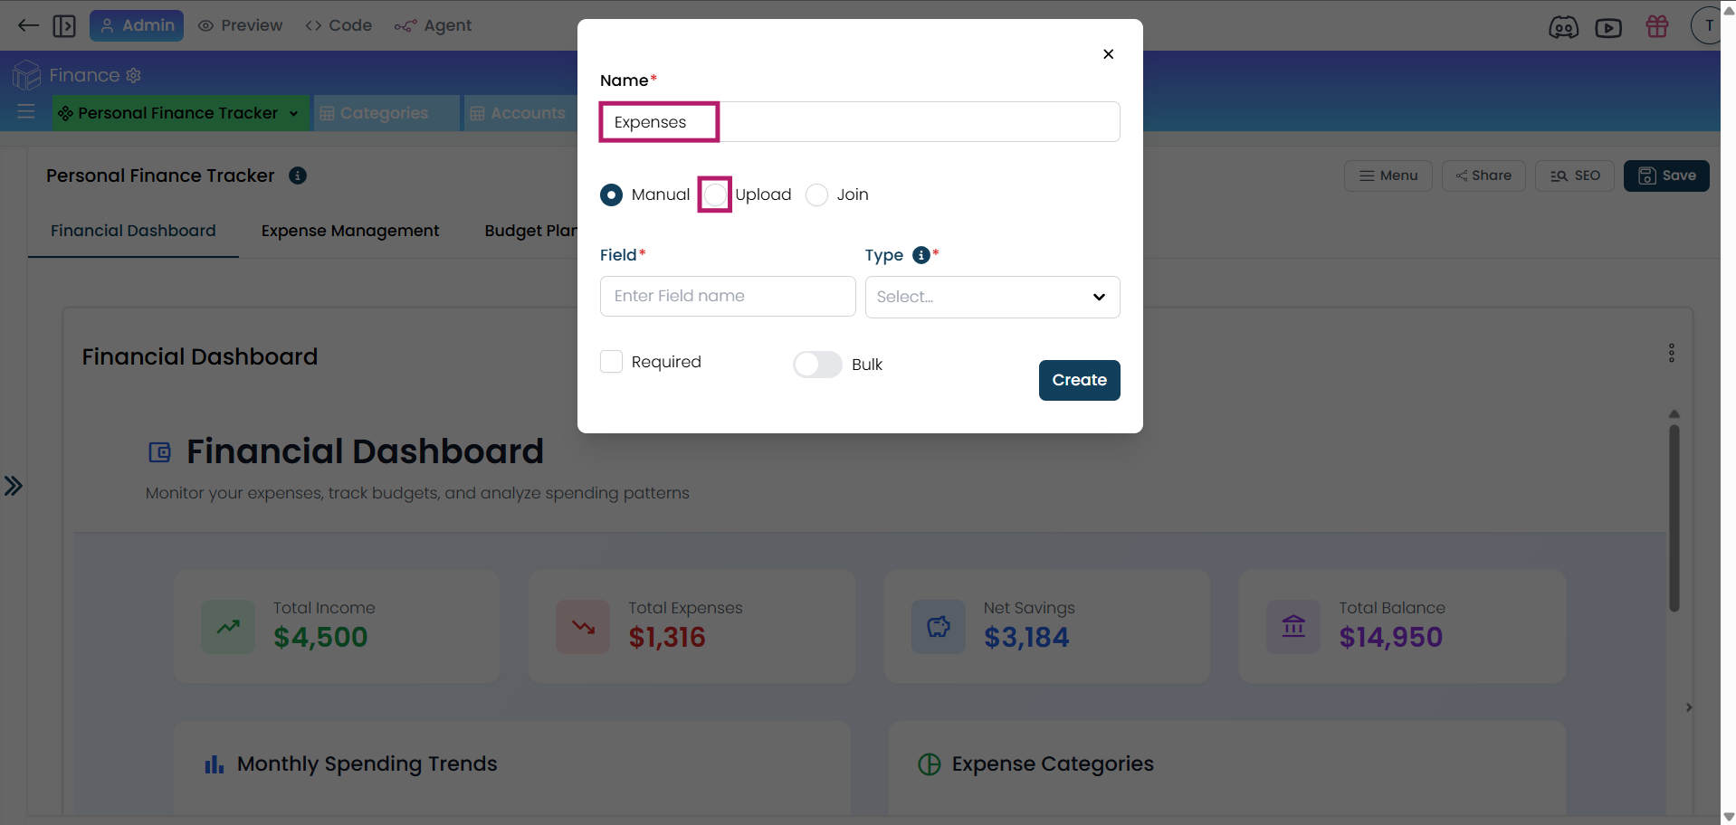1736x825 pixels.
Task: Expand the left double-chevron panel
Action: 13,486
